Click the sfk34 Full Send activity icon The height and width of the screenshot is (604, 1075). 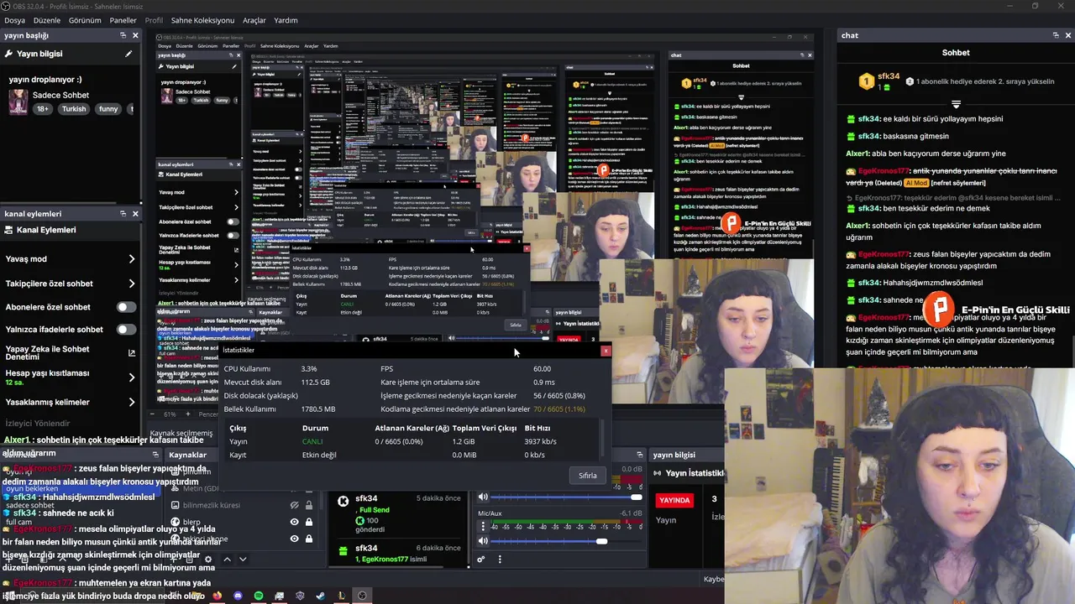[343, 501]
